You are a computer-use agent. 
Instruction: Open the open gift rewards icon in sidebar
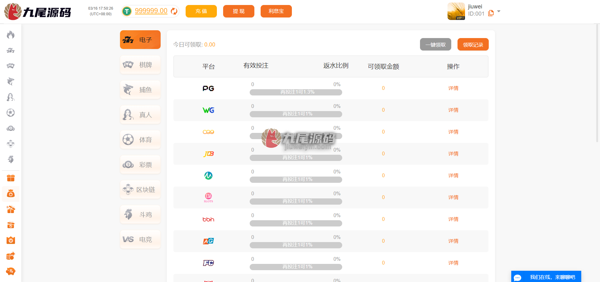(x=11, y=209)
